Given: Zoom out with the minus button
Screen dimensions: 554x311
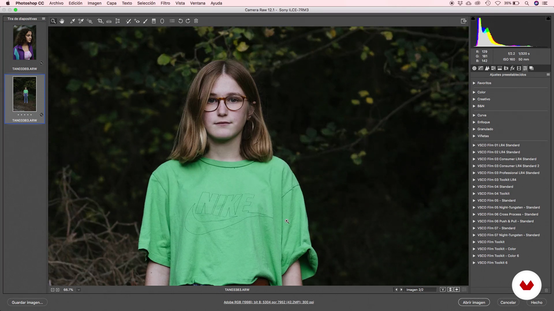Looking at the screenshot, I should click(x=53, y=290).
